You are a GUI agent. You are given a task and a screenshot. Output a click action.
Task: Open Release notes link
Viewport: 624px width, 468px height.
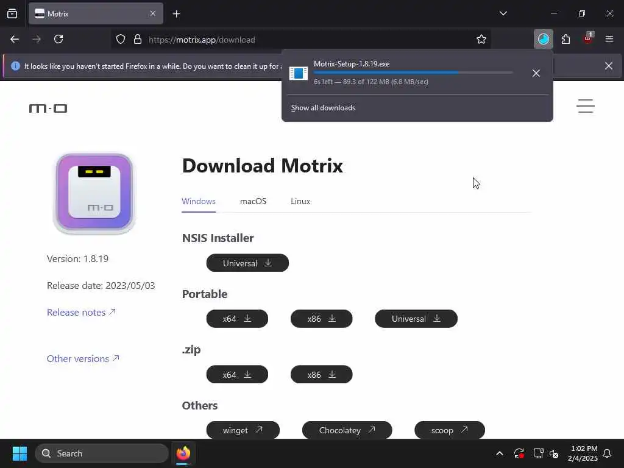pos(81,313)
